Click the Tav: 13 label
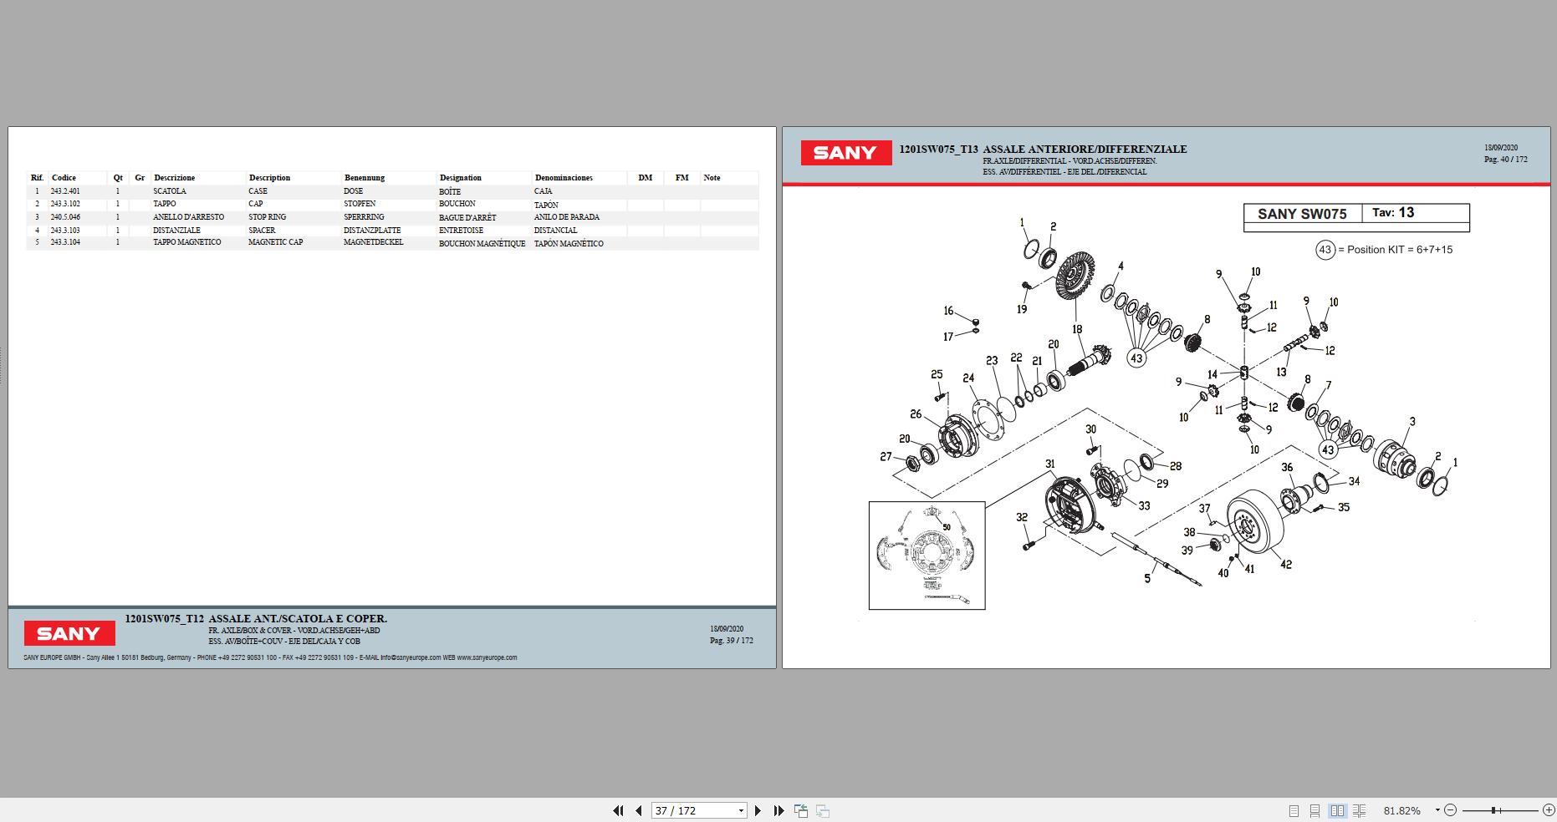 1393,213
